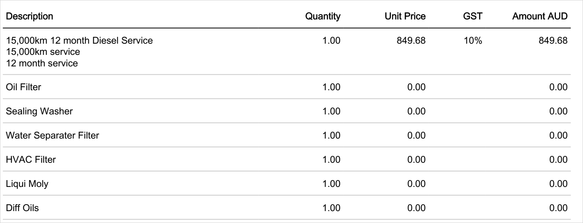Click the quantity for Oil Filter
Image resolution: width=583 pixels, height=223 pixels.
[331, 87]
